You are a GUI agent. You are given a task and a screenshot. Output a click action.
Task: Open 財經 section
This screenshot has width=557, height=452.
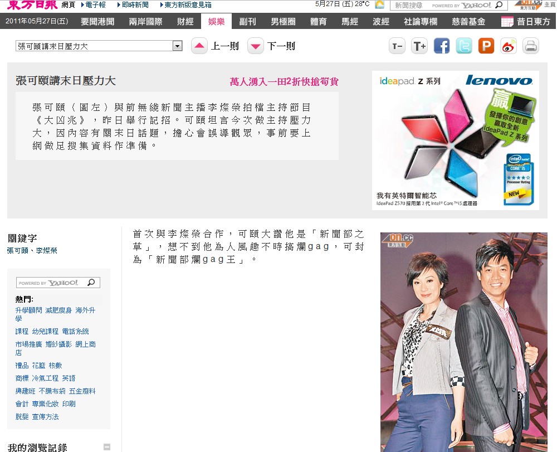(185, 22)
